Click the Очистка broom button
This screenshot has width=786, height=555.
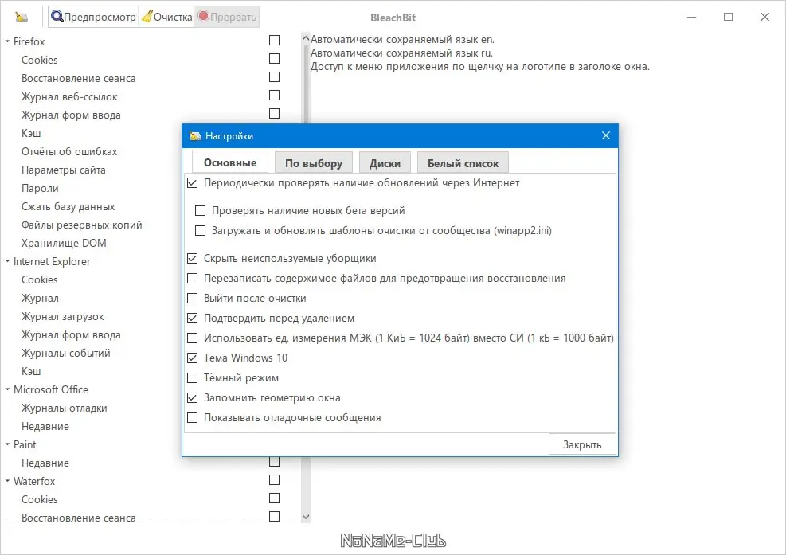167,17
